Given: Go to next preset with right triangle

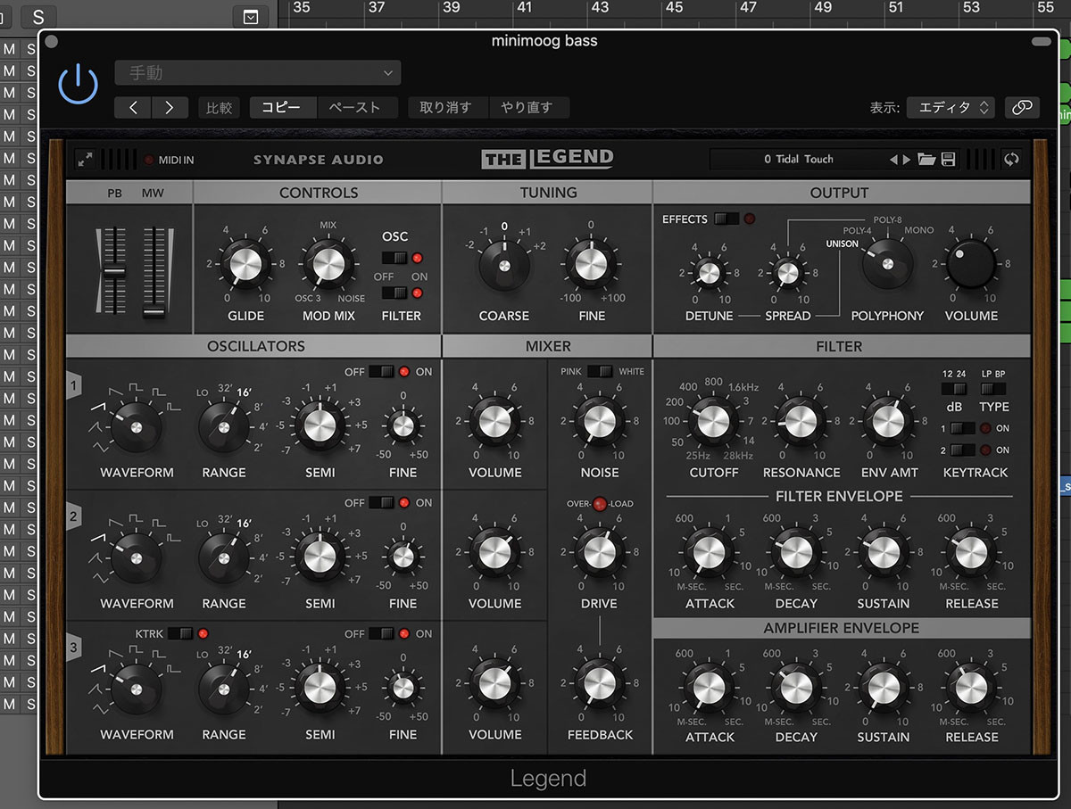Looking at the screenshot, I should pos(907,160).
